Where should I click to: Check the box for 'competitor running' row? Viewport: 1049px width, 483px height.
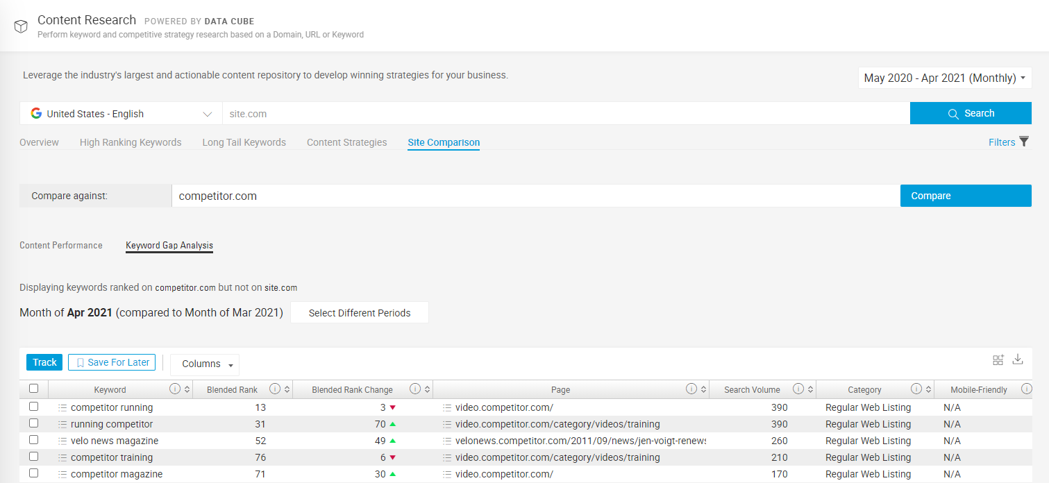(x=33, y=407)
